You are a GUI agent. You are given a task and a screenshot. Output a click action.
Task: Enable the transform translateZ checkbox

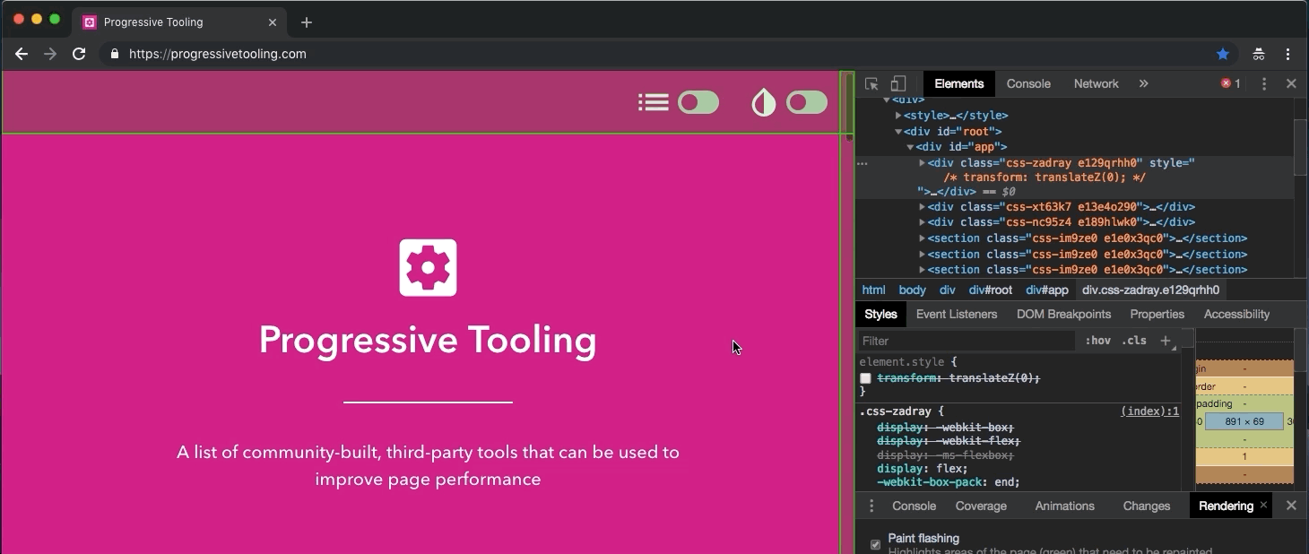(865, 378)
